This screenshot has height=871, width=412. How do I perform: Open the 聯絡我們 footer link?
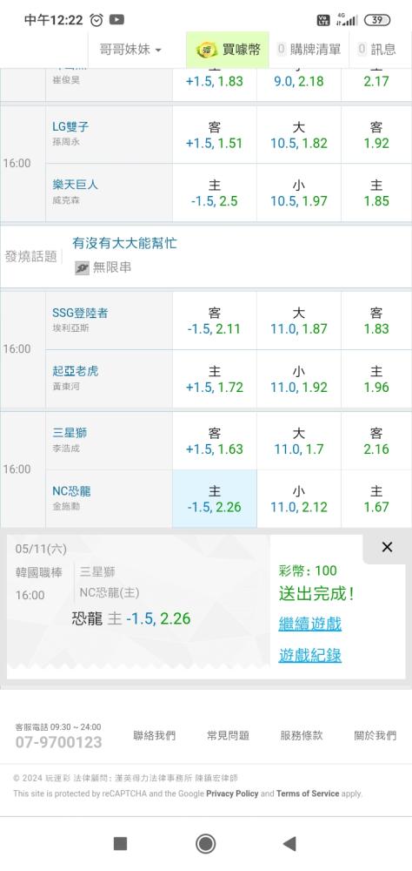tap(154, 735)
